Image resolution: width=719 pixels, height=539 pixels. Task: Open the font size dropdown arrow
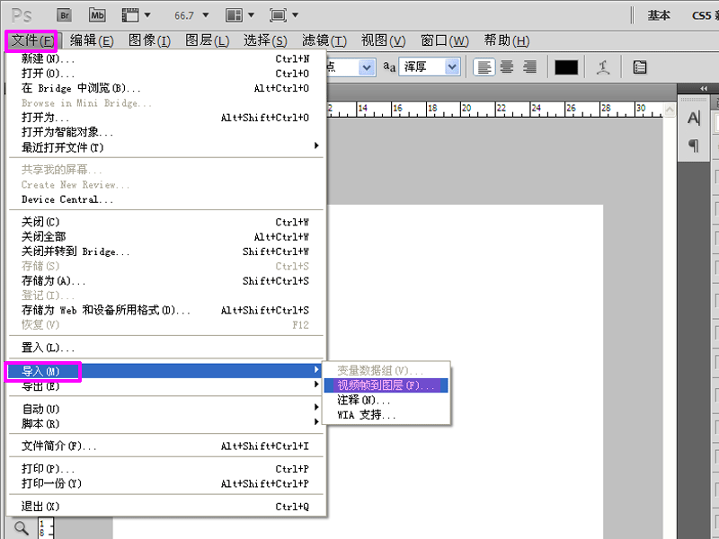(x=366, y=67)
